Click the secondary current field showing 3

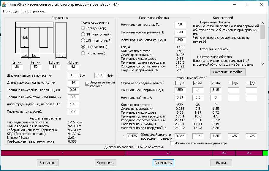click(216, 98)
